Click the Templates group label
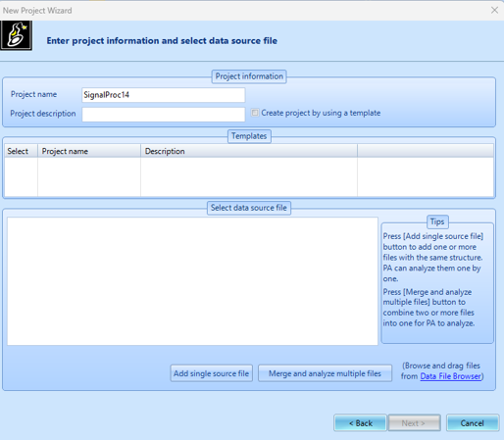The height and width of the screenshot is (440, 504). (249, 136)
